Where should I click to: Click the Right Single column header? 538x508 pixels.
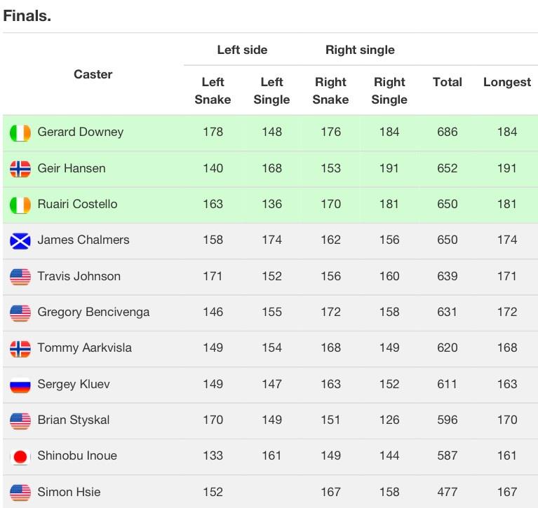[x=389, y=91]
